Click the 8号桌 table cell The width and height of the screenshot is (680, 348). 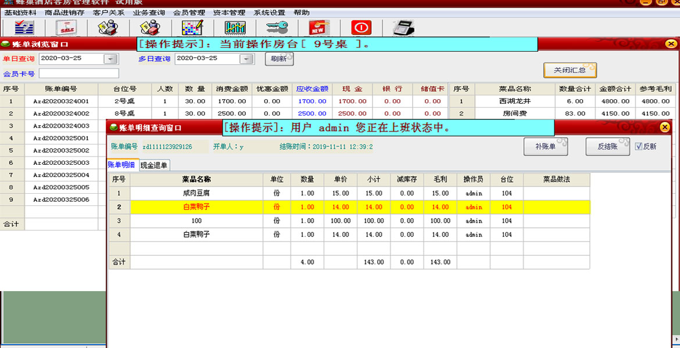125,114
